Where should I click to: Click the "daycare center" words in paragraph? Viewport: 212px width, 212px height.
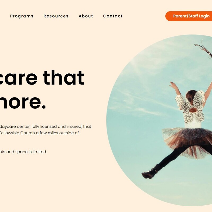15,127
